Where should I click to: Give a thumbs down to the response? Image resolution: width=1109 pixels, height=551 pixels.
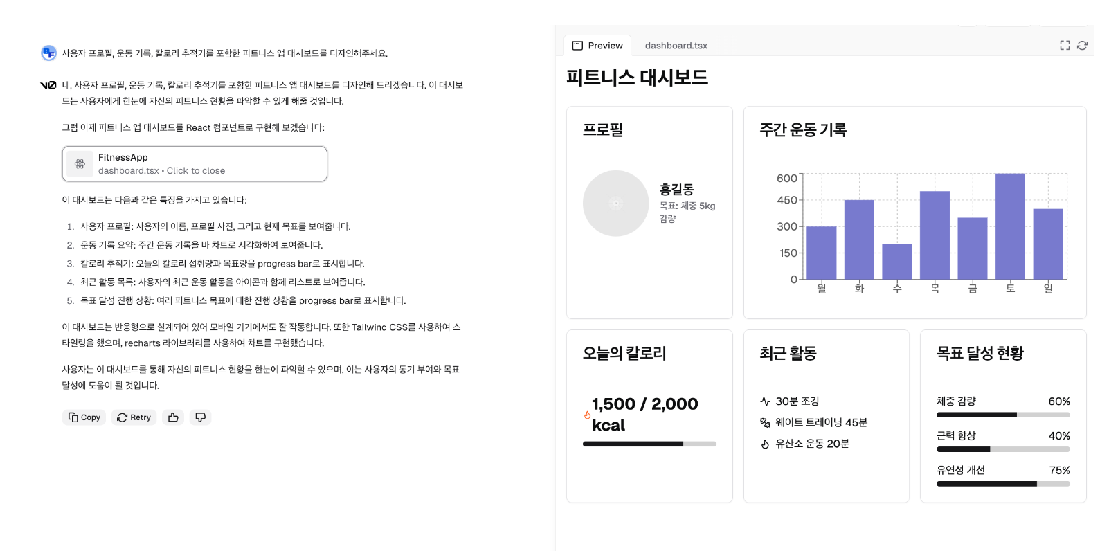click(x=200, y=417)
